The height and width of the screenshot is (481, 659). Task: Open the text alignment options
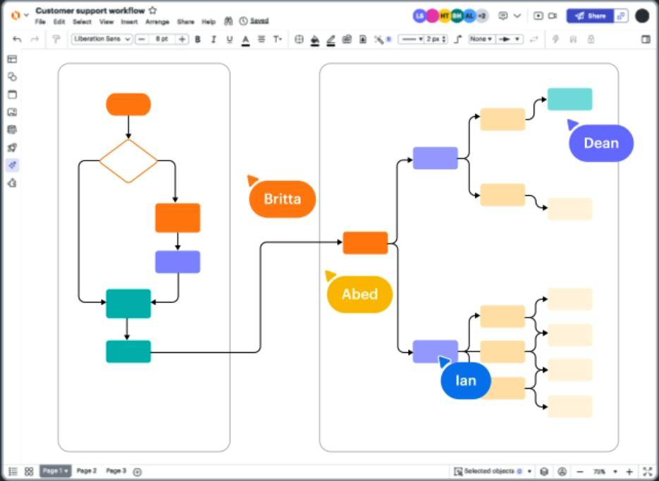point(261,39)
